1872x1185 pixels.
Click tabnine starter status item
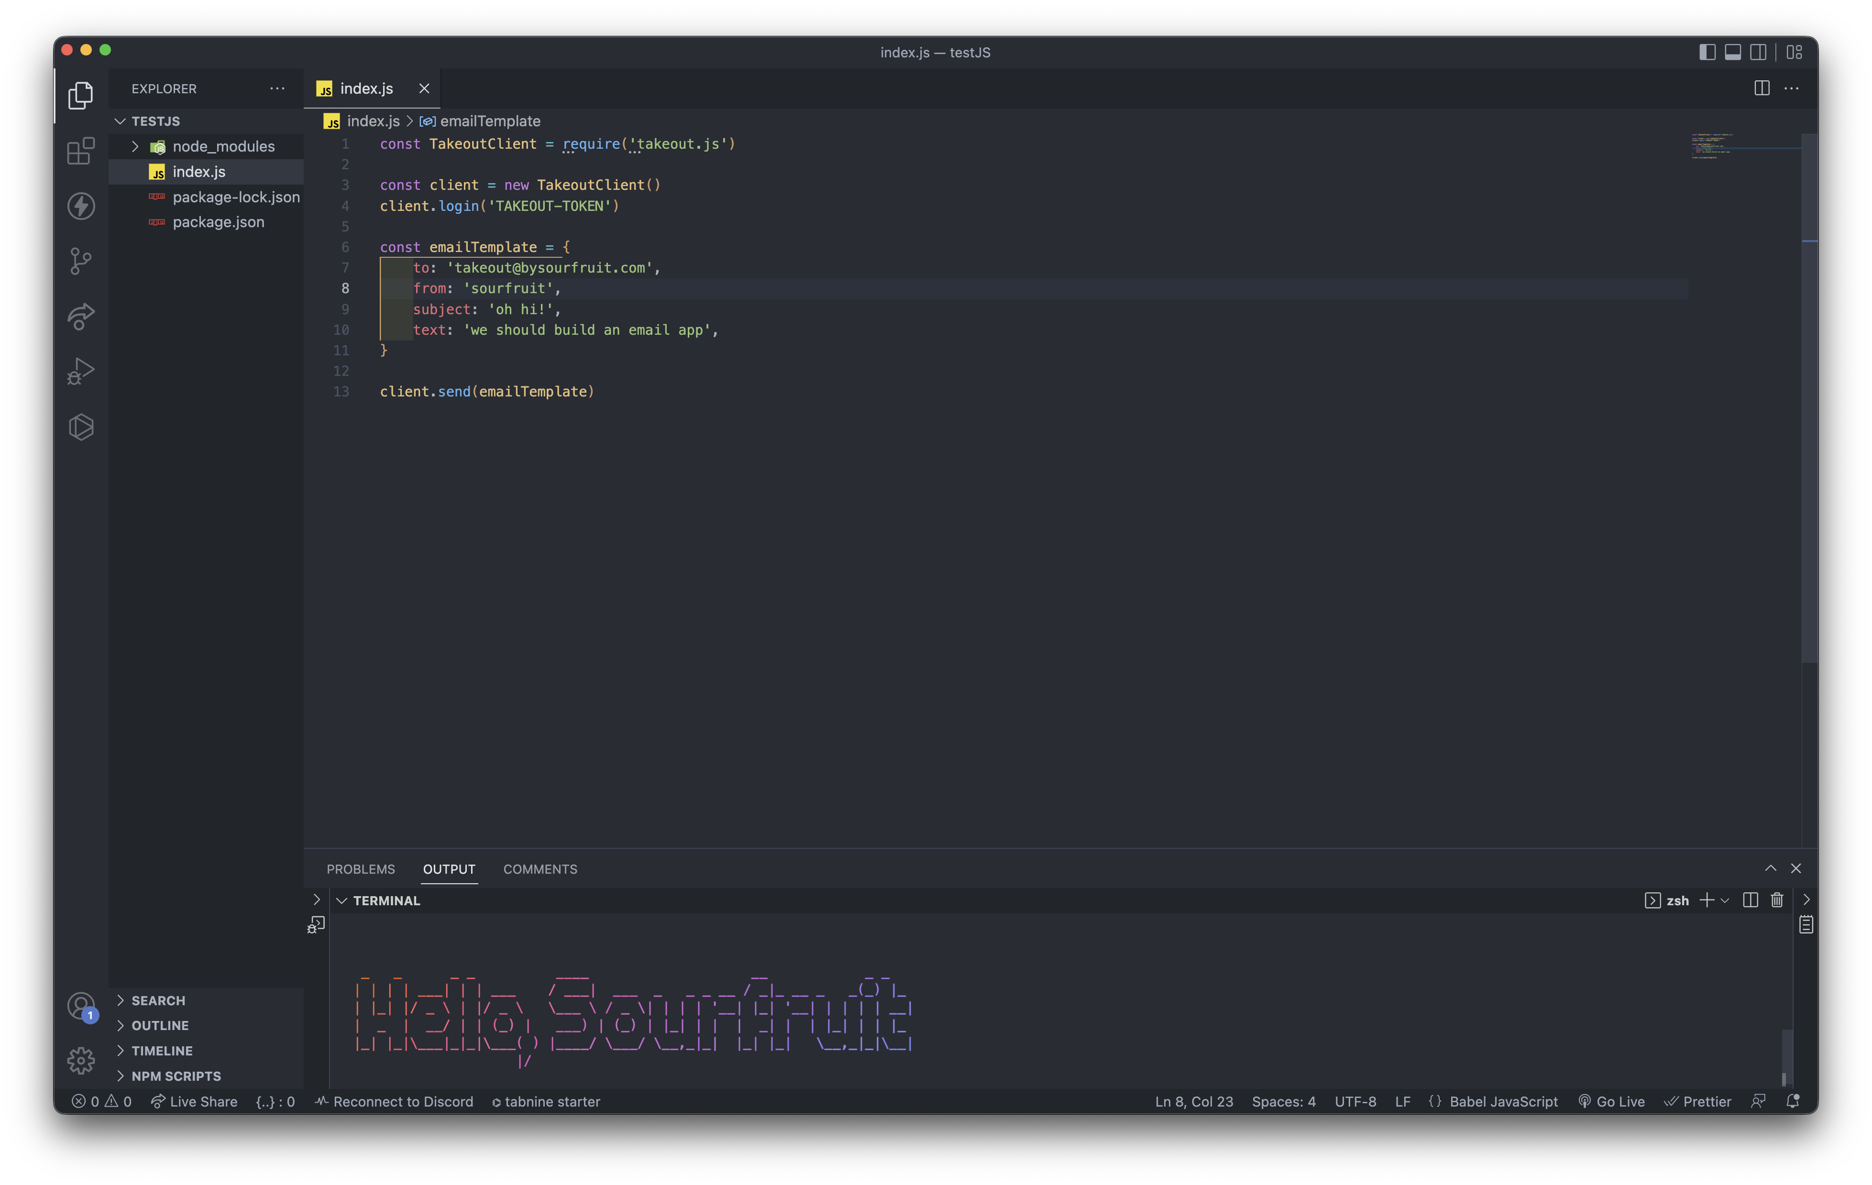point(547,1101)
